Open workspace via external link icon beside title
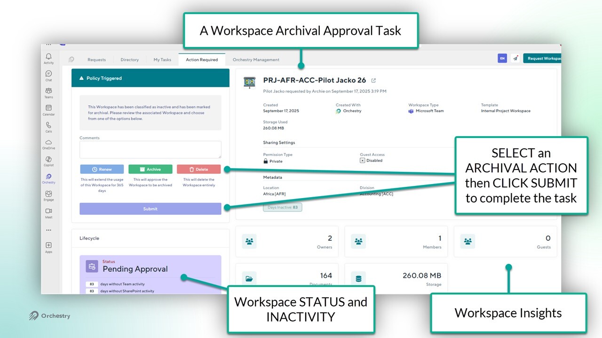 coord(373,81)
